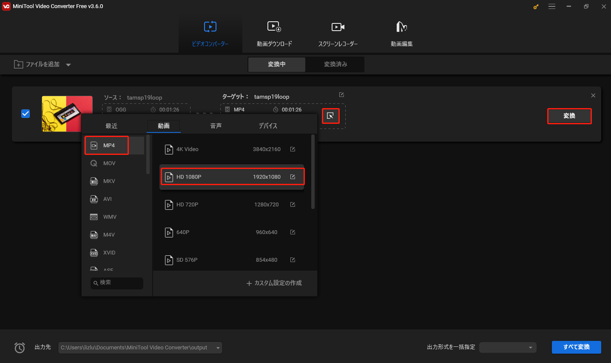Open the output path dropdown

(218, 348)
